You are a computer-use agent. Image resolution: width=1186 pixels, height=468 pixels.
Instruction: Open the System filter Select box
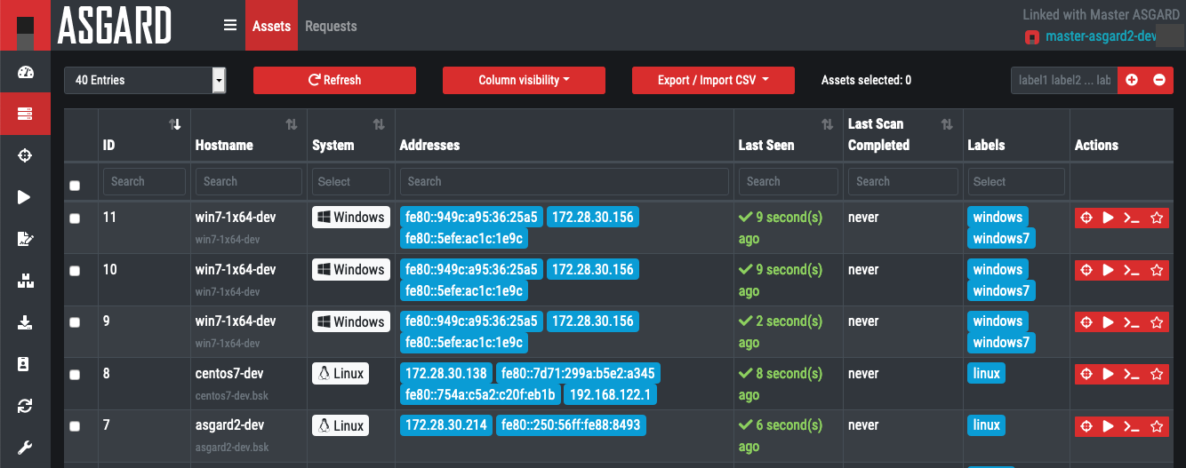(351, 181)
